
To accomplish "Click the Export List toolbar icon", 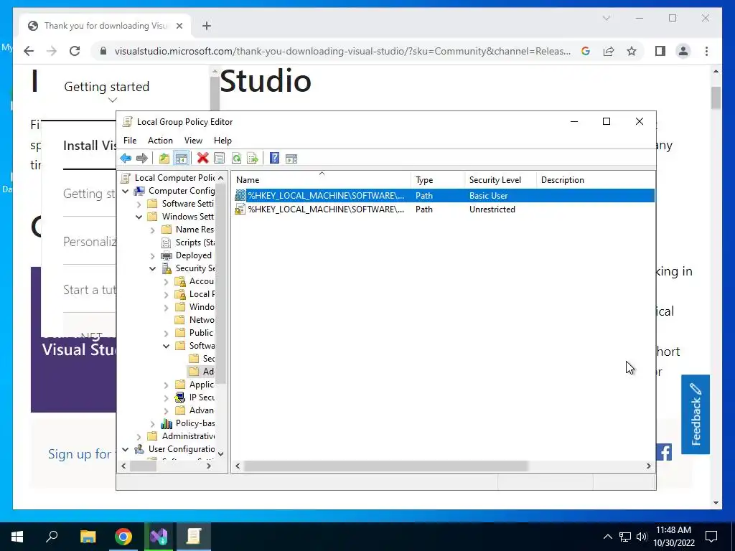I will click(253, 159).
